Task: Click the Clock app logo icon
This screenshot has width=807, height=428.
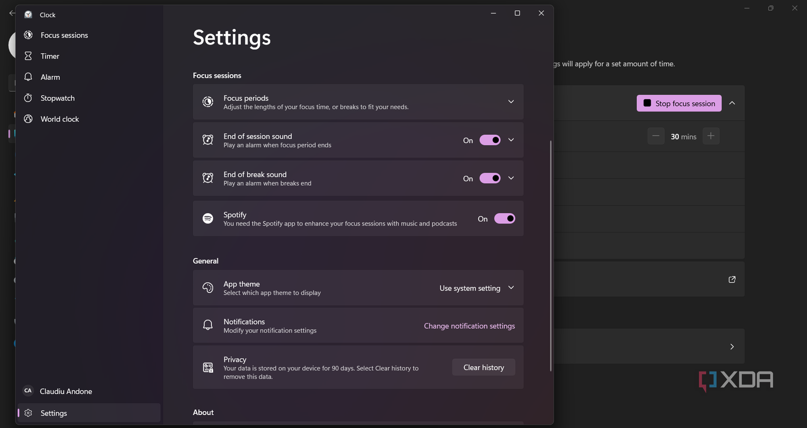Action: (28, 14)
